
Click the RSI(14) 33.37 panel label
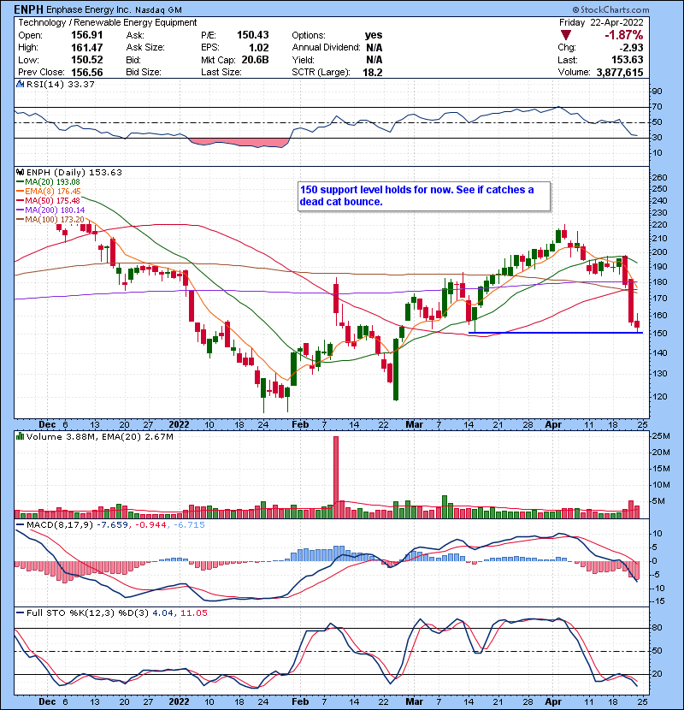(x=60, y=84)
